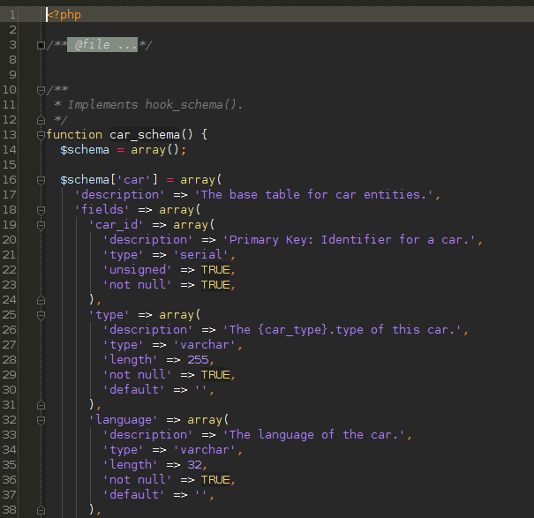Click TRUE value on line 29

click(215, 375)
